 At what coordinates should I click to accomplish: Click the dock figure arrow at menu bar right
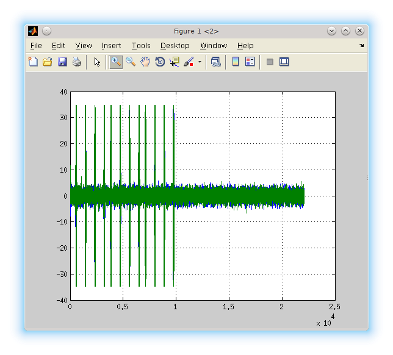361,46
